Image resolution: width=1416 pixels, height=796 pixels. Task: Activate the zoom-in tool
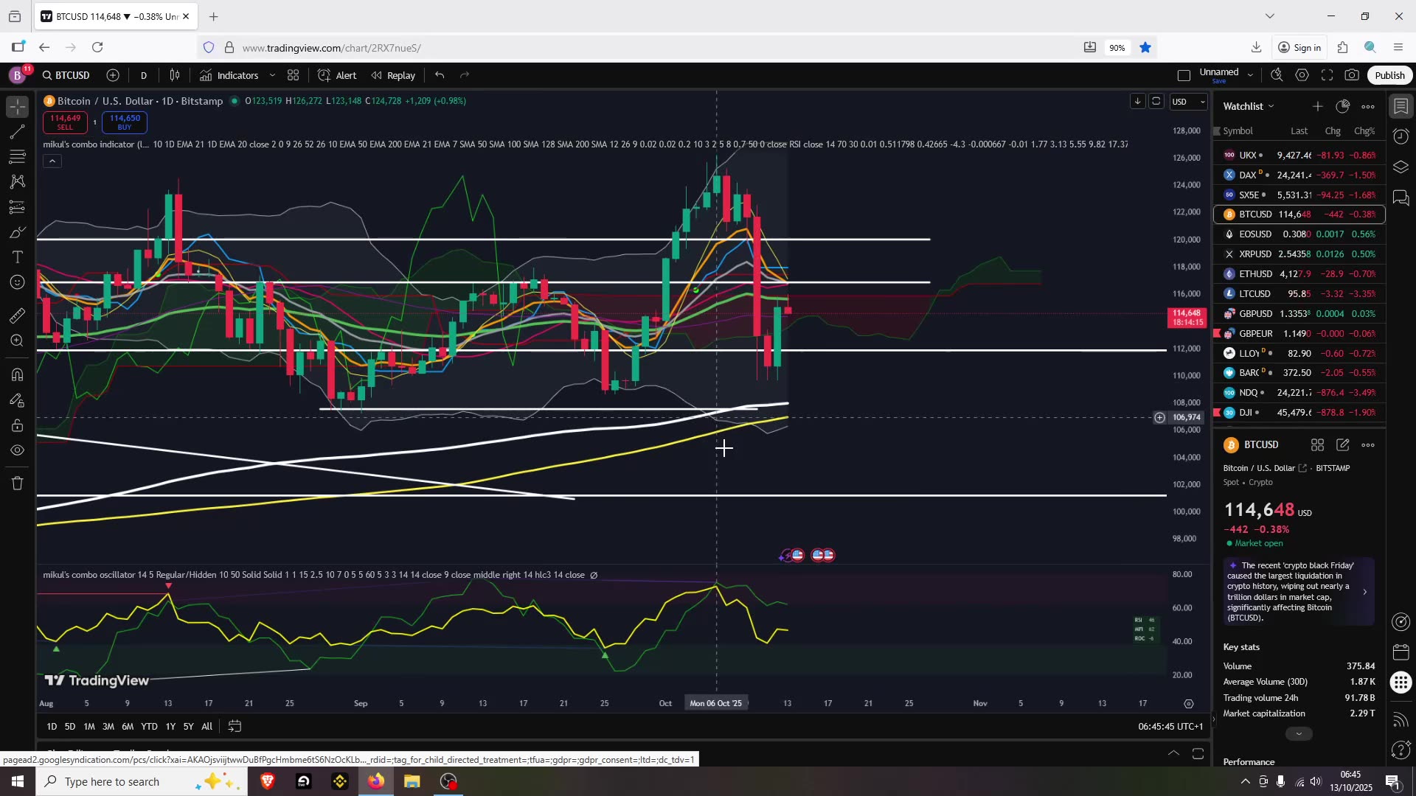coord(16,341)
